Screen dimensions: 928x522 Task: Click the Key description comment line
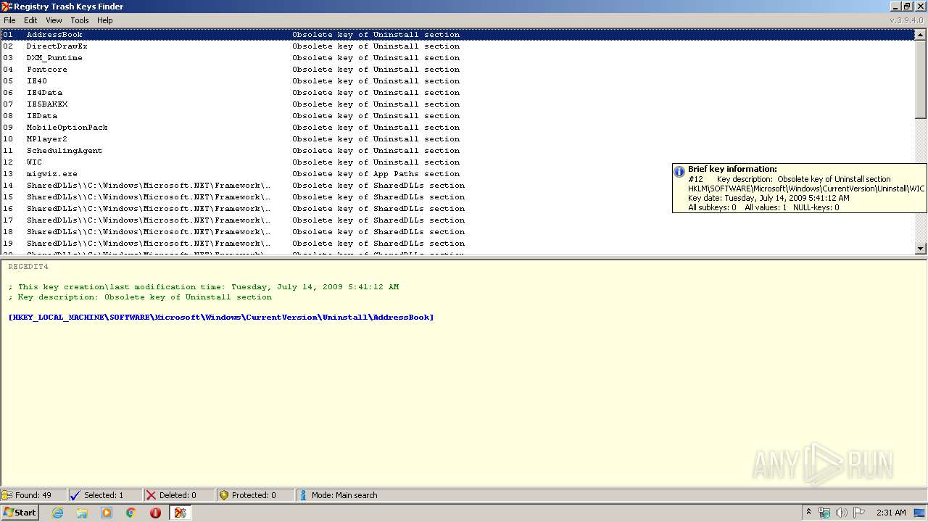point(140,297)
